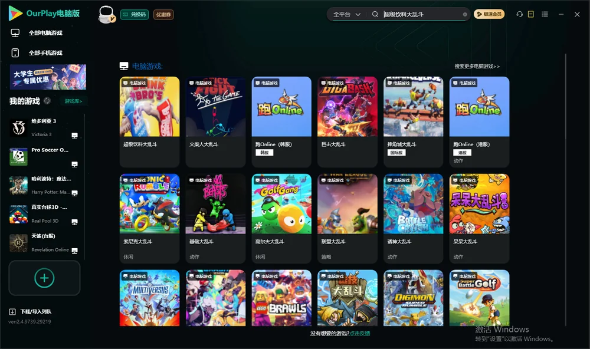Click the 电脑游戏 badge on 超级饮料大乱斗 card
The height and width of the screenshot is (349, 590).
pos(135,83)
